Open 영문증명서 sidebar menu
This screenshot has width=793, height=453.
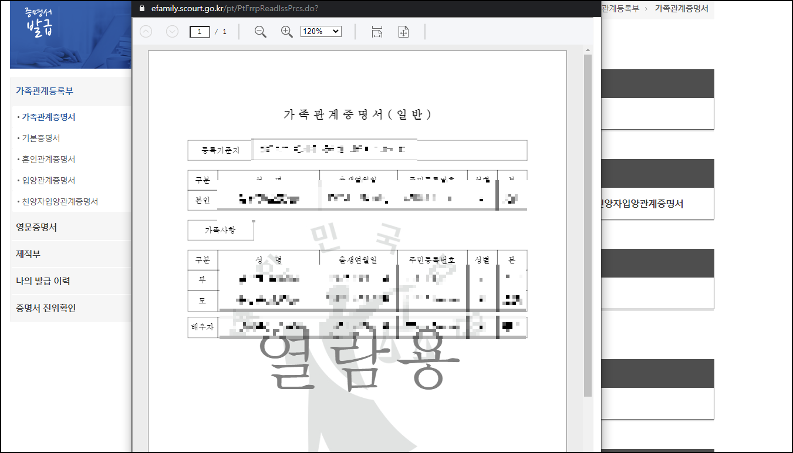coord(70,227)
